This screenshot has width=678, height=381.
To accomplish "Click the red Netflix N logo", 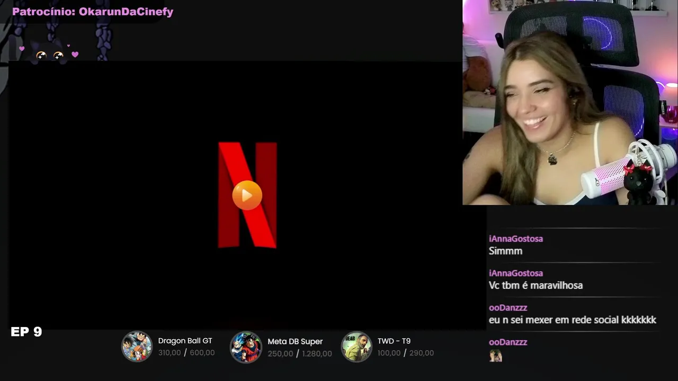I will point(247,195).
